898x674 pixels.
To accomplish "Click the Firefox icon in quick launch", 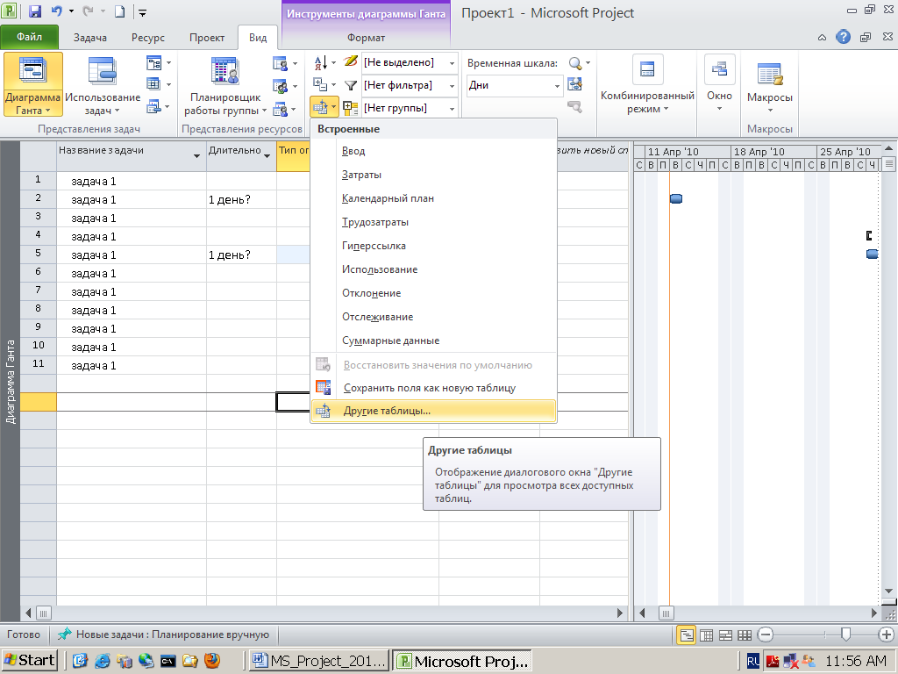I will pyautogui.click(x=211, y=661).
